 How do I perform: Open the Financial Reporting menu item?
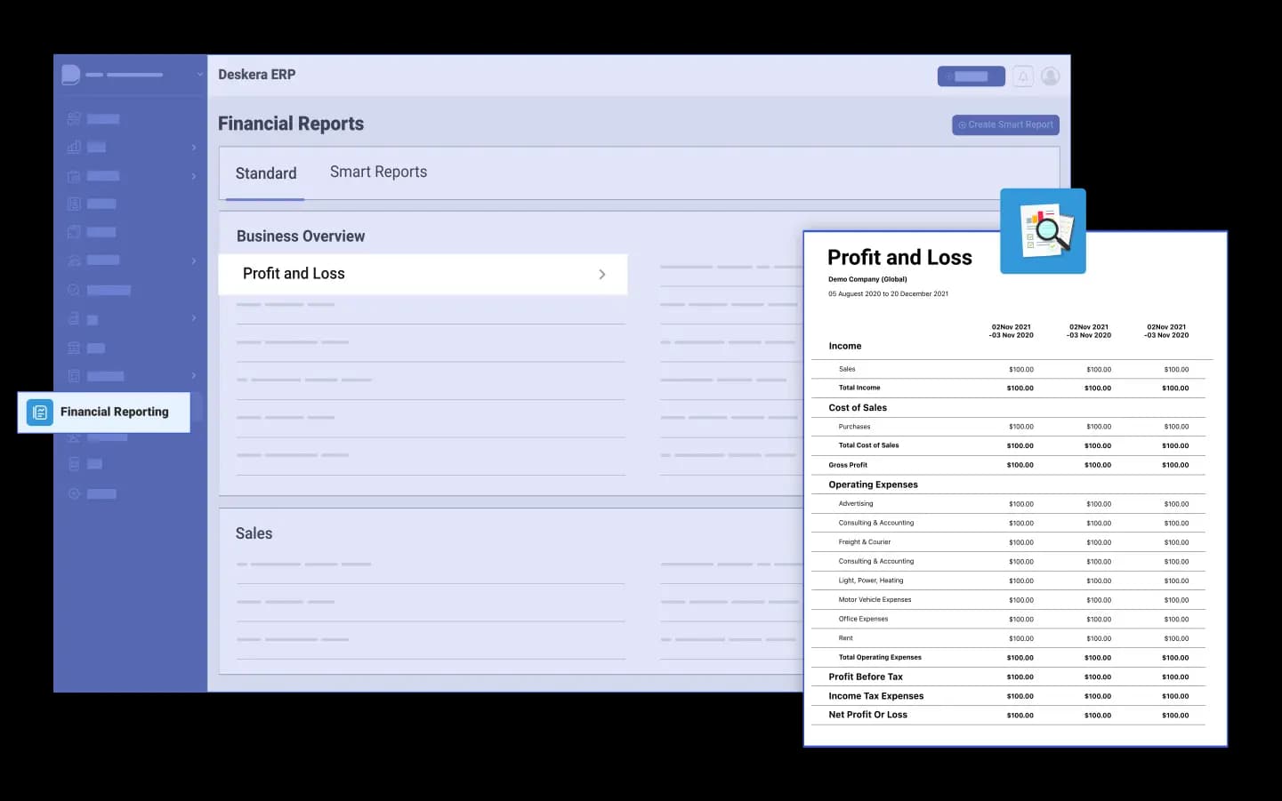point(114,413)
